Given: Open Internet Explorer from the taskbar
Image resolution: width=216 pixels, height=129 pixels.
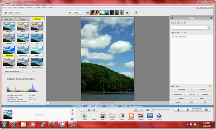Looking at the screenshot, I should tap(14, 124).
